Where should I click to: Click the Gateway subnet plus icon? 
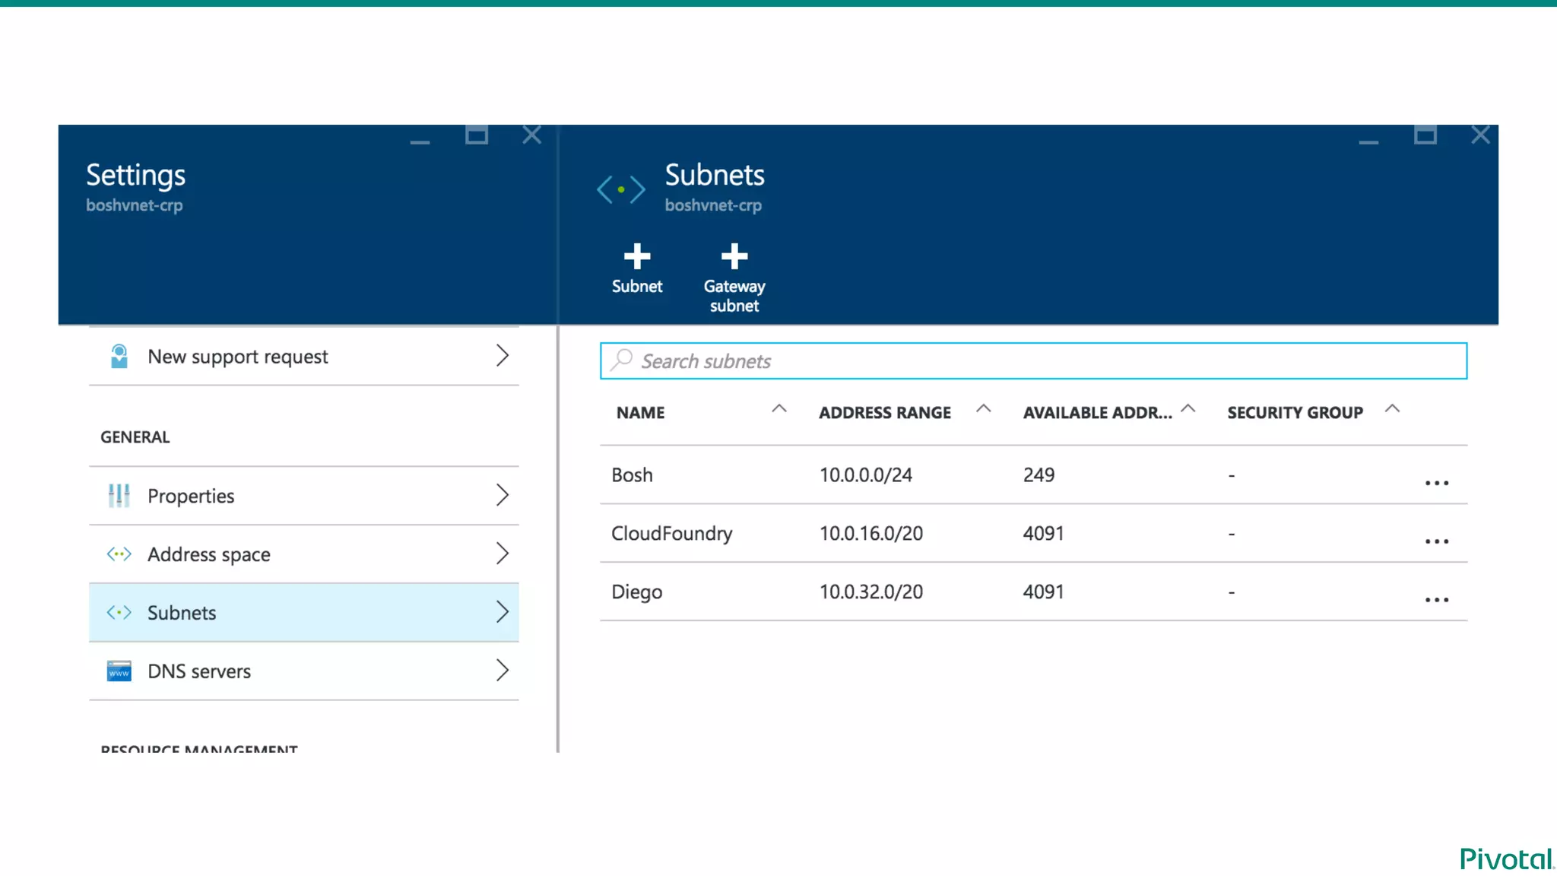[734, 257]
